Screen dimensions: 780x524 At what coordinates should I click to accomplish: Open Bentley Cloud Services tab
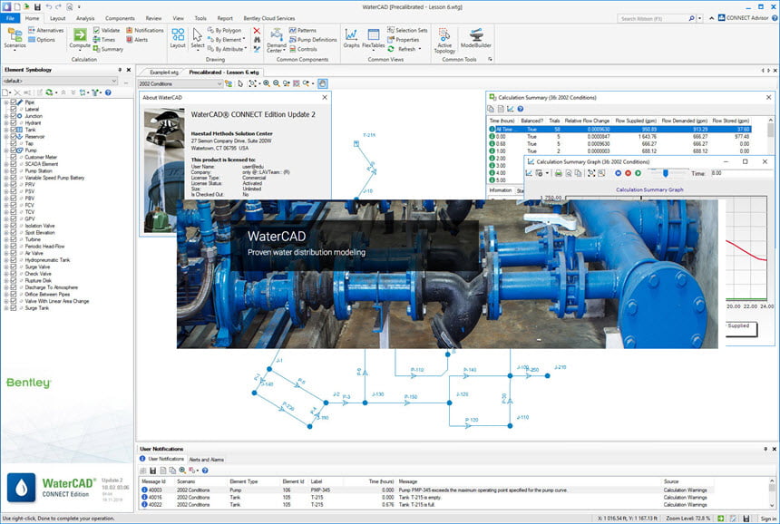click(269, 18)
